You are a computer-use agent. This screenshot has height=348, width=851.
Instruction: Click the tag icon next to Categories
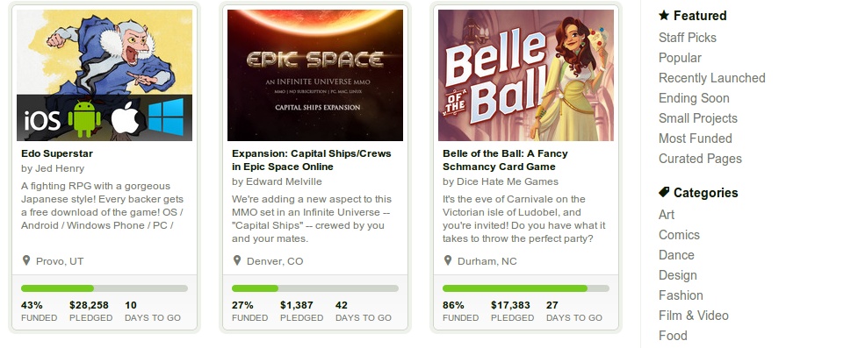pos(664,192)
